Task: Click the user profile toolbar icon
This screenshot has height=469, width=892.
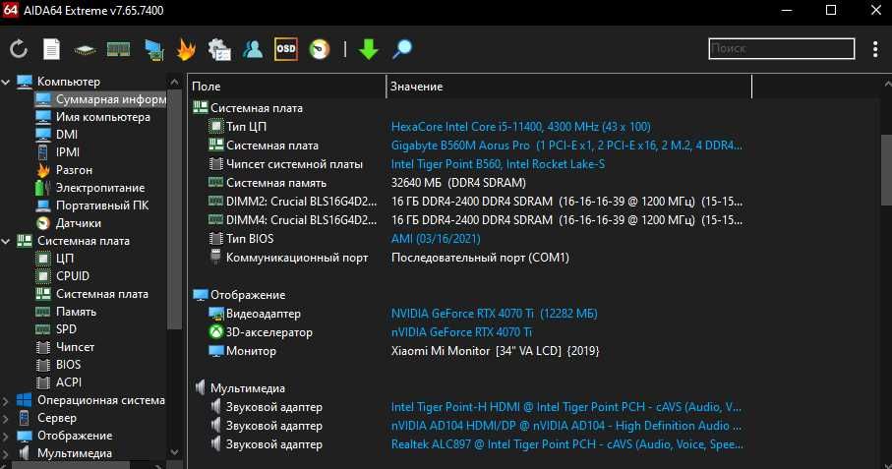Action: (x=253, y=49)
